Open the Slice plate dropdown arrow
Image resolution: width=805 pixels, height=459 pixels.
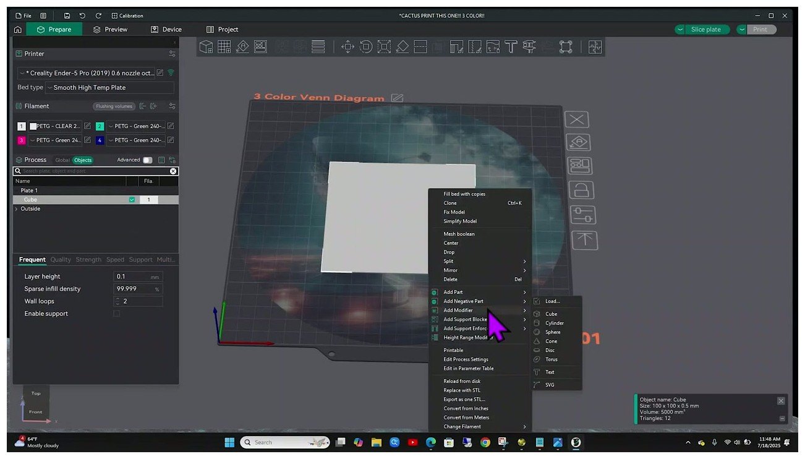coord(680,29)
